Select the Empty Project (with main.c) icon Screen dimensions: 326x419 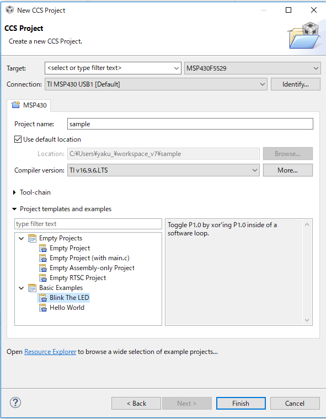(x=43, y=258)
